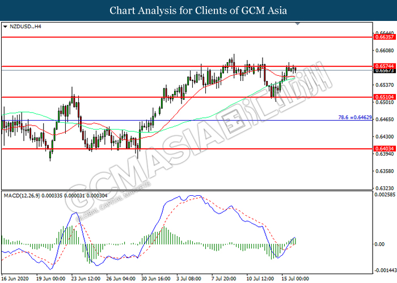Click the MACD zero level label 0.00
The height and width of the screenshot is (283, 397).
coord(379,244)
